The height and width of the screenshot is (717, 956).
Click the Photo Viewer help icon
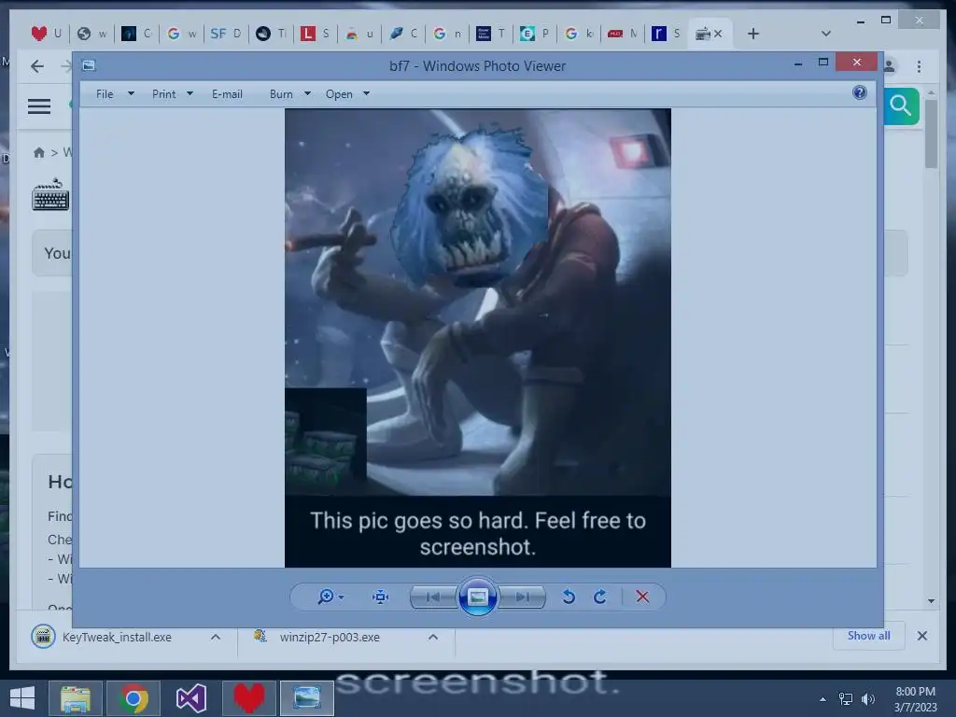(x=860, y=92)
